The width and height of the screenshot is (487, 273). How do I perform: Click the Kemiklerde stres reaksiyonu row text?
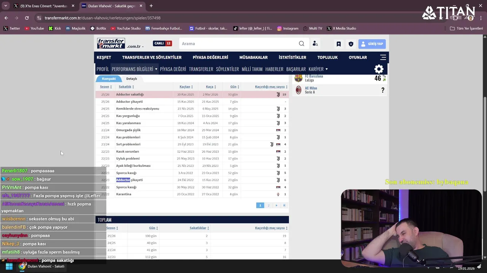point(138,109)
